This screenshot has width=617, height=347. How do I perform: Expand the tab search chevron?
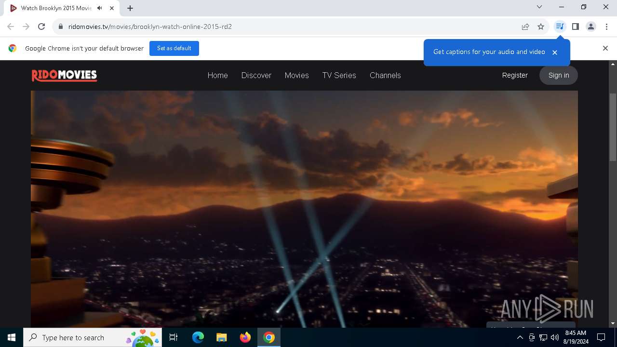(x=539, y=7)
